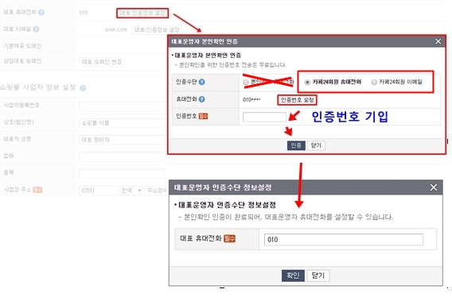Click 닫기 in 정보설정 dialog
Viewport: 452px width, 297px height.
(x=318, y=276)
